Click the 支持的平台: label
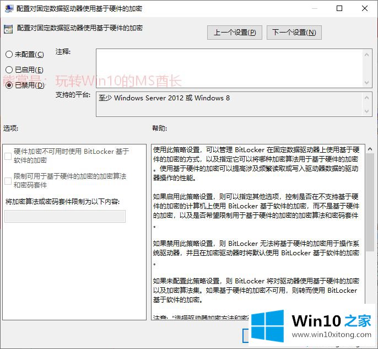 (x=73, y=95)
